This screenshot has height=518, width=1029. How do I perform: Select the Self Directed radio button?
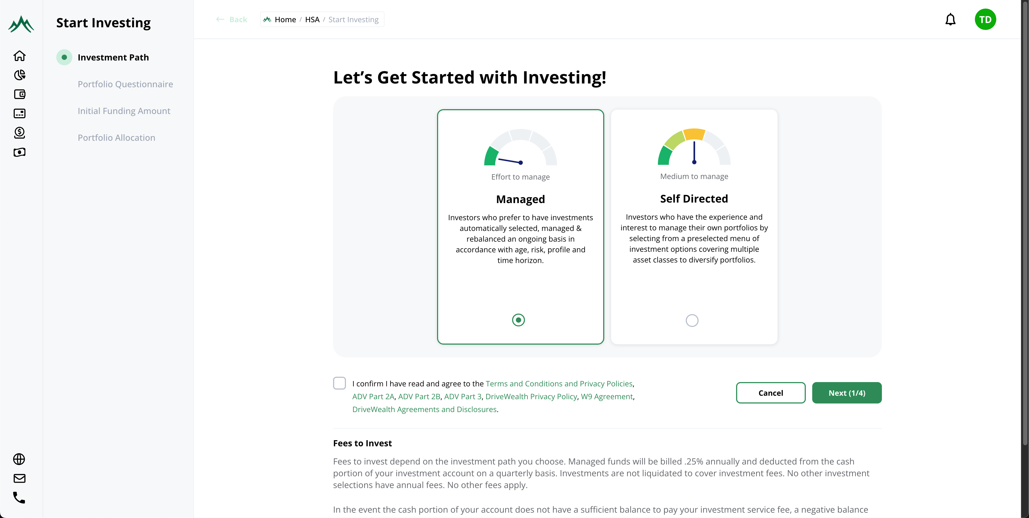pos(692,320)
